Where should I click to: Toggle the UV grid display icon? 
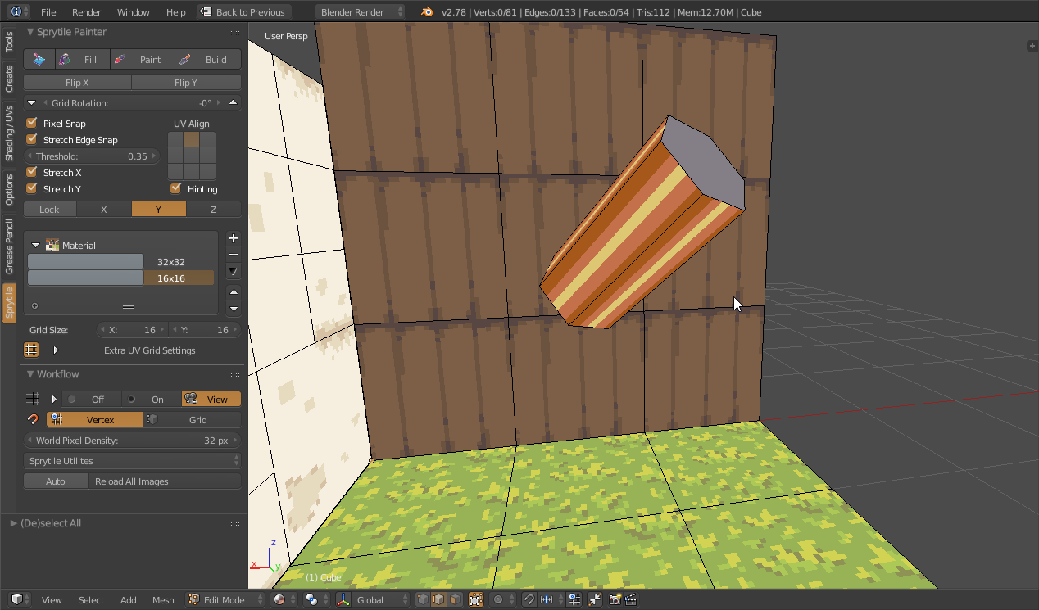point(31,350)
